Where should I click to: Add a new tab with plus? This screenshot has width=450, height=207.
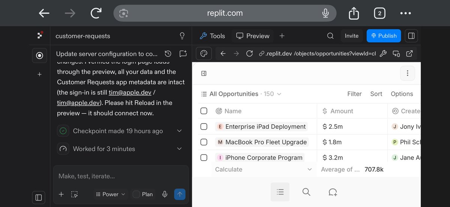pyautogui.click(x=282, y=36)
